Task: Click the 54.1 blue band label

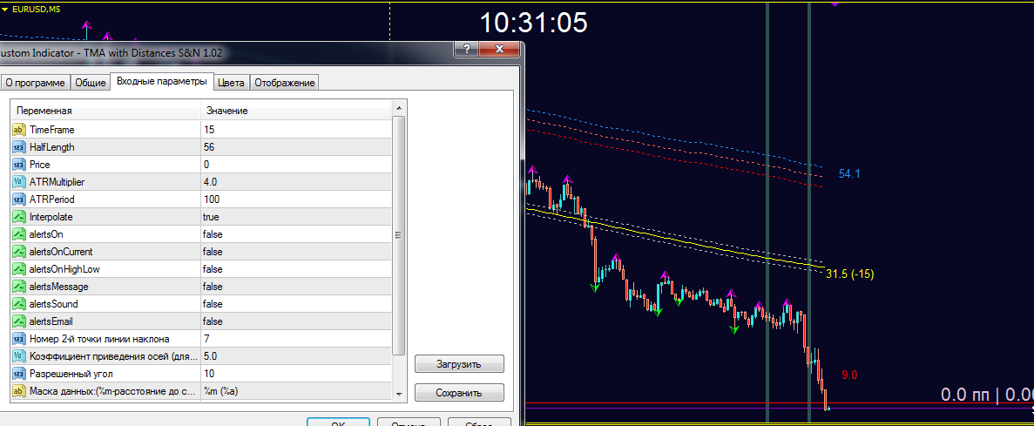Action: tap(849, 174)
